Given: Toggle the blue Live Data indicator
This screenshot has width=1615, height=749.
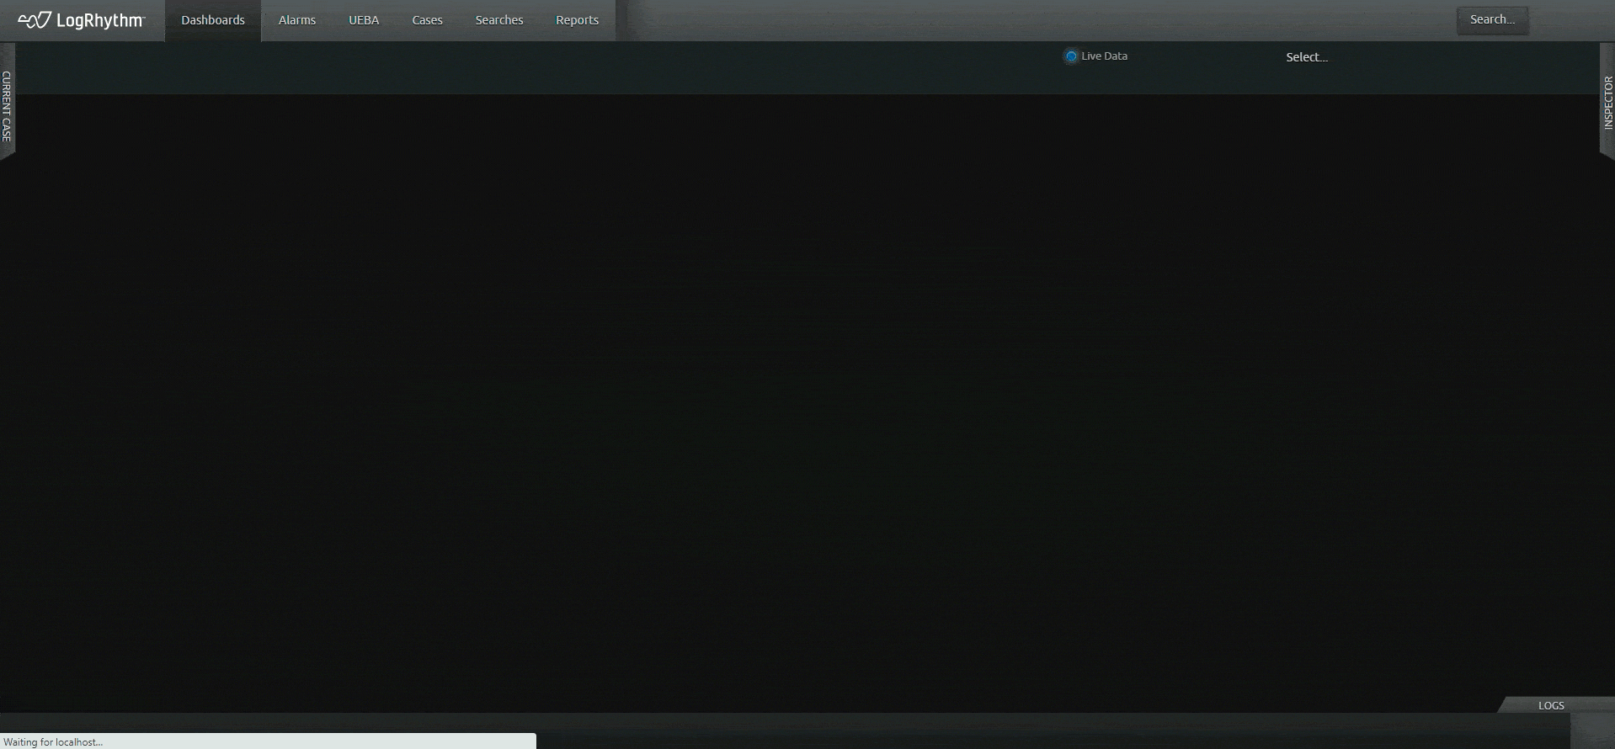Looking at the screenshot, I should tap(1071, 56).
